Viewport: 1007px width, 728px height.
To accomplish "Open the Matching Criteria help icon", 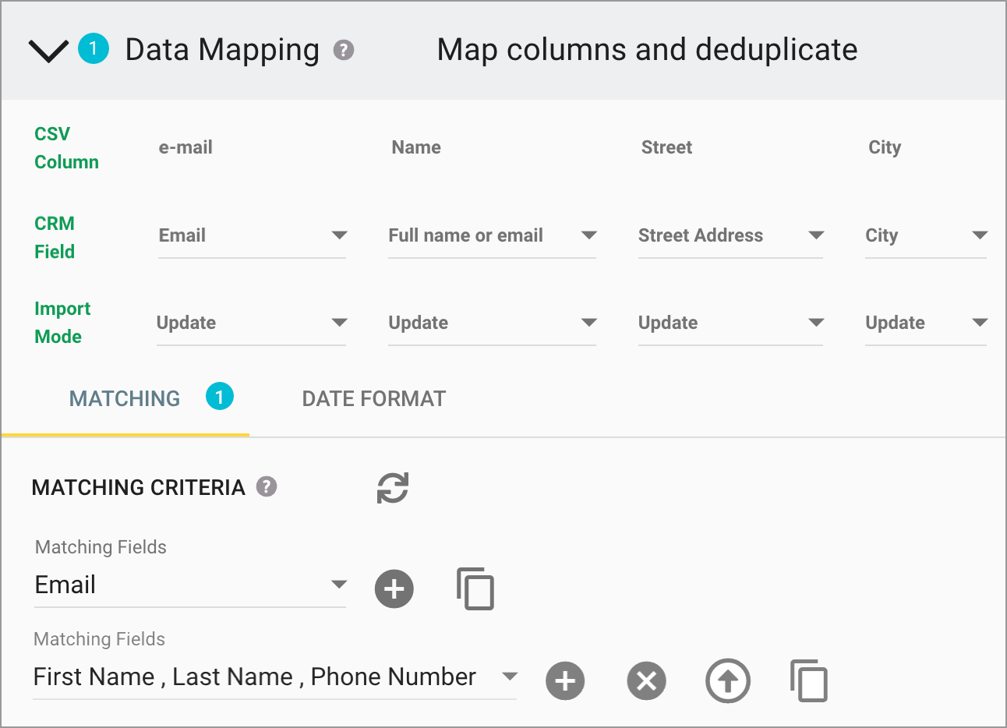I will [x=266, y=486].
